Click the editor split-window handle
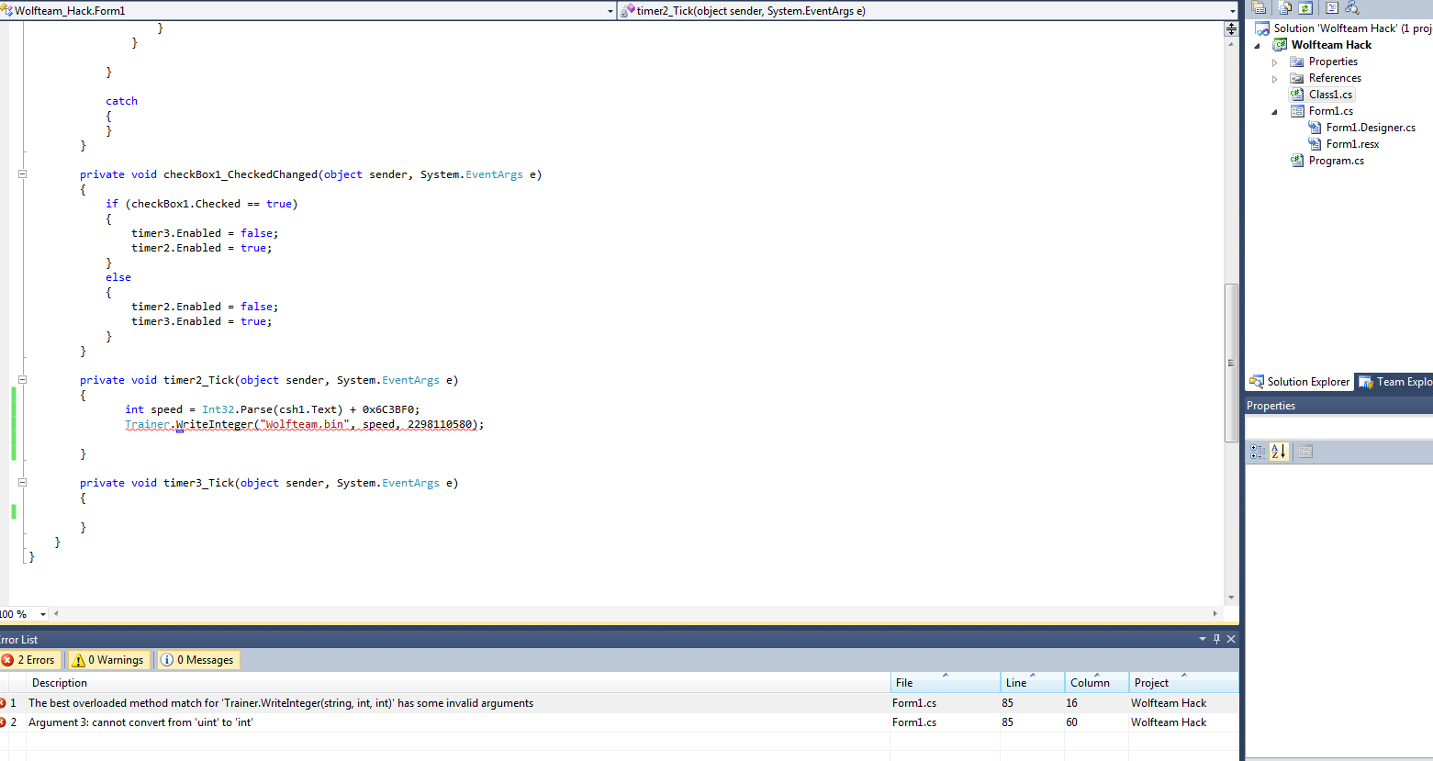1433x761 pixels. tap(1231, 29)
